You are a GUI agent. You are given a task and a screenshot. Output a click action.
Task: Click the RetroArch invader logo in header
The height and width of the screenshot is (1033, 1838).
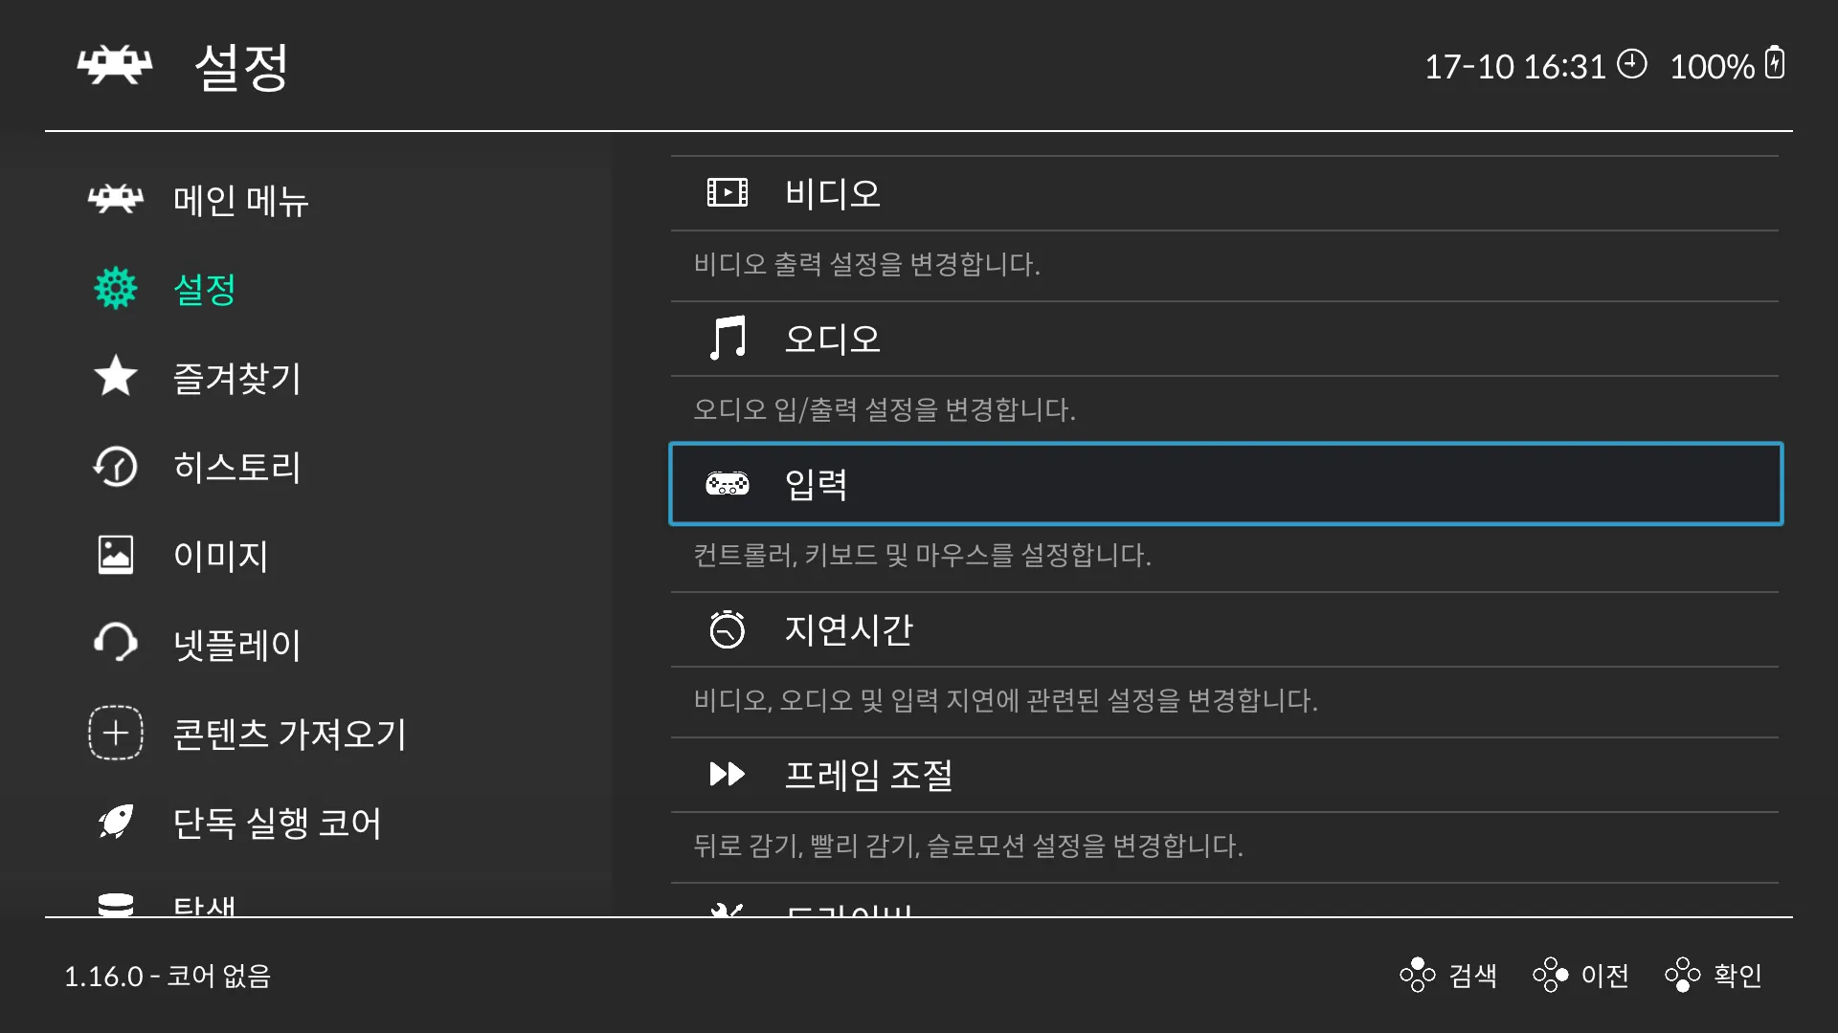115,66
